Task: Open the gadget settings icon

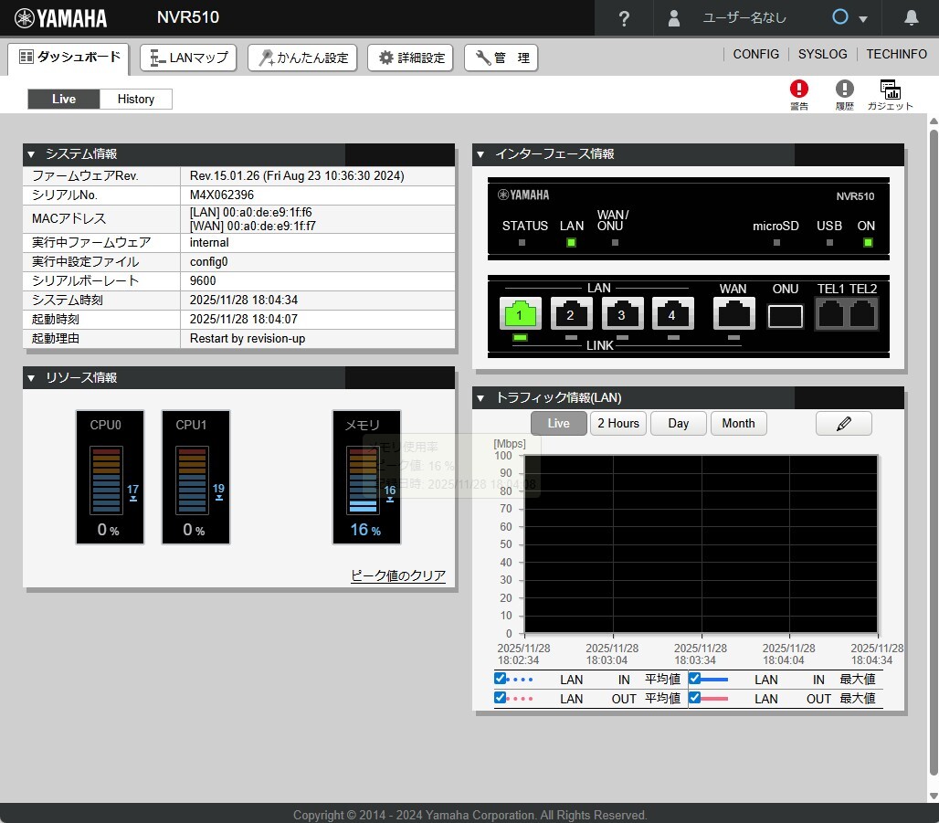Action: pyautogui.click(x=890, y=89)
